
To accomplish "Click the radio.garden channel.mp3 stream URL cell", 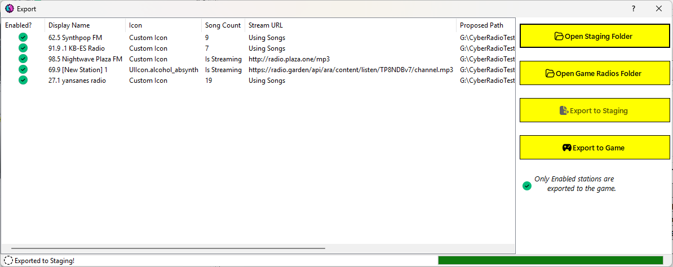I will pyautogui.click(x=351, y=70).
